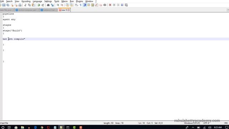Toggle the Document Map icon
This screenshot has width=229, height=129.
coord(93,5)
